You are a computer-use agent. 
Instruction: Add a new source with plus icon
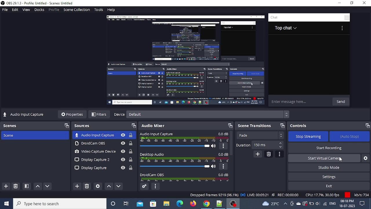pos(77,186)
